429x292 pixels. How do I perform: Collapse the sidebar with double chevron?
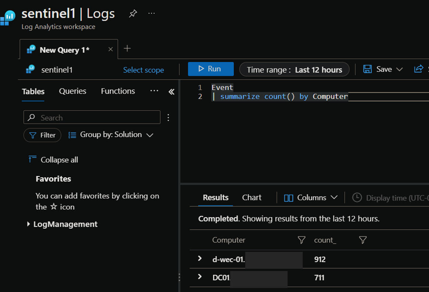tap(172, 92)
